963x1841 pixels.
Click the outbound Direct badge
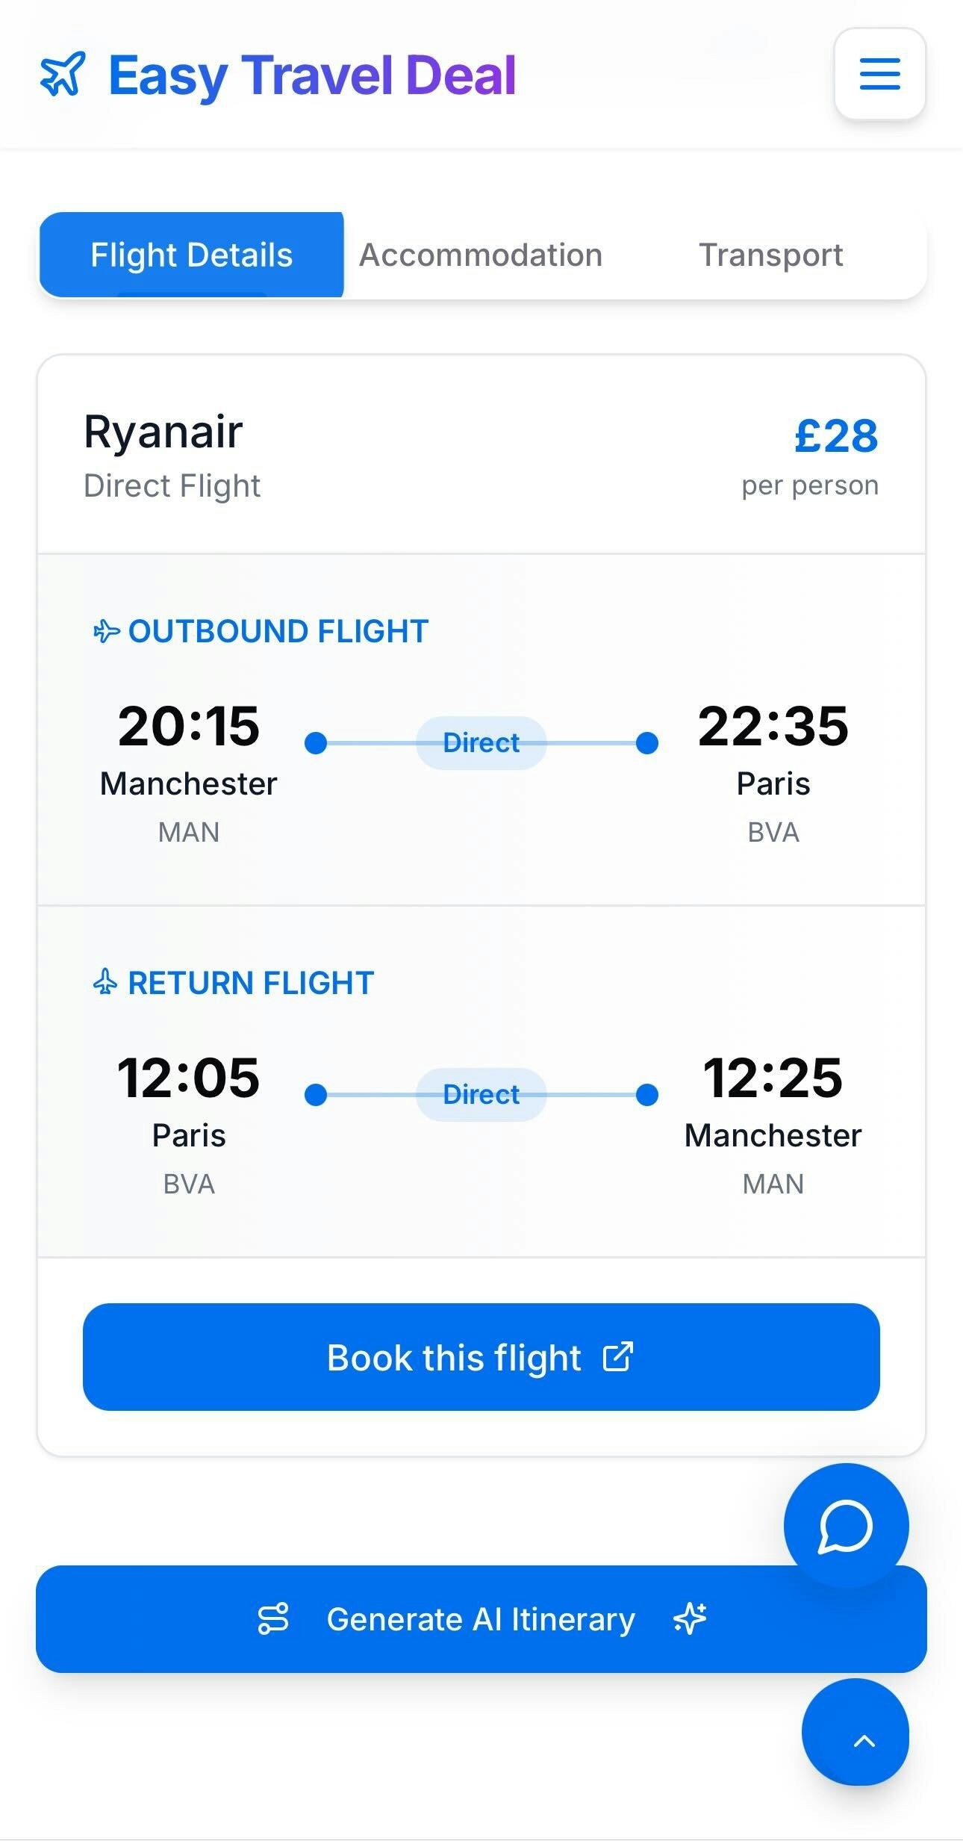(x=481, y=743)
